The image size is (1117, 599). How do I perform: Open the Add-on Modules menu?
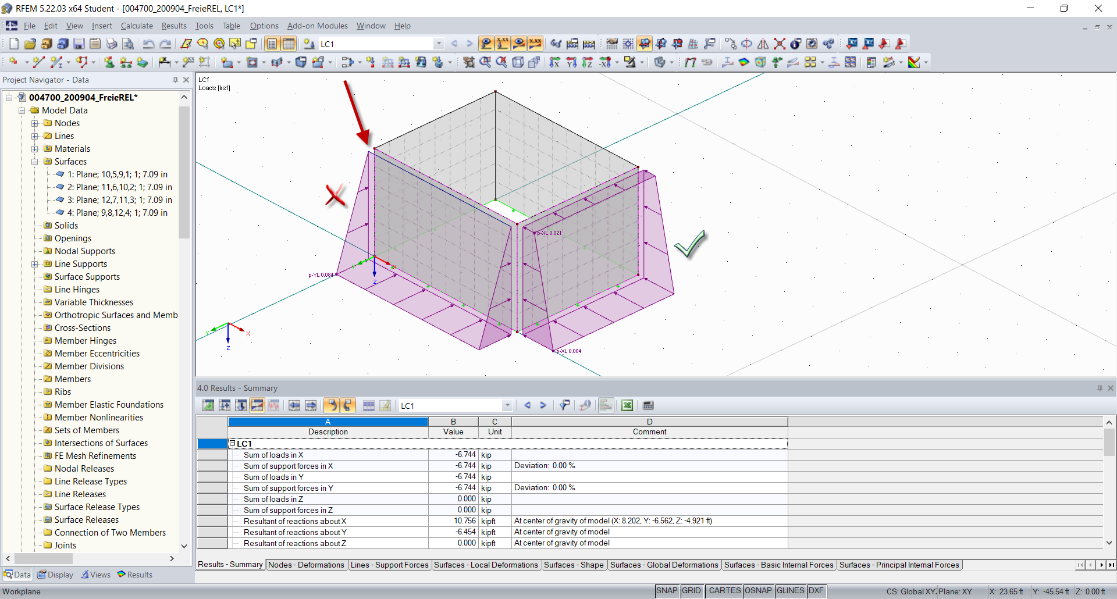(x=318, y=26)
